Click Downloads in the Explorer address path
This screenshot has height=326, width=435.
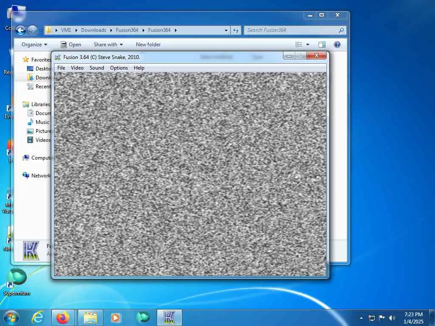click(93, 30)
